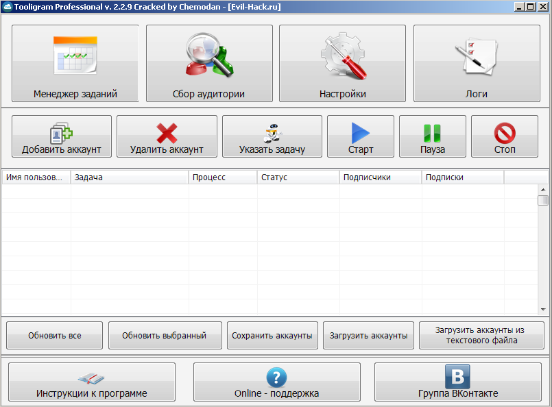This screenshot has height=407, width=552.
Task: Click Обновить выбранный to refresh selected account
Action: tap(165, 335)
